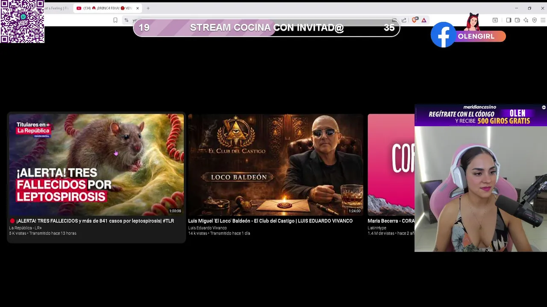Open the browser hamburger menu
The height and width of the screenshot is (307, 547).
543,20
